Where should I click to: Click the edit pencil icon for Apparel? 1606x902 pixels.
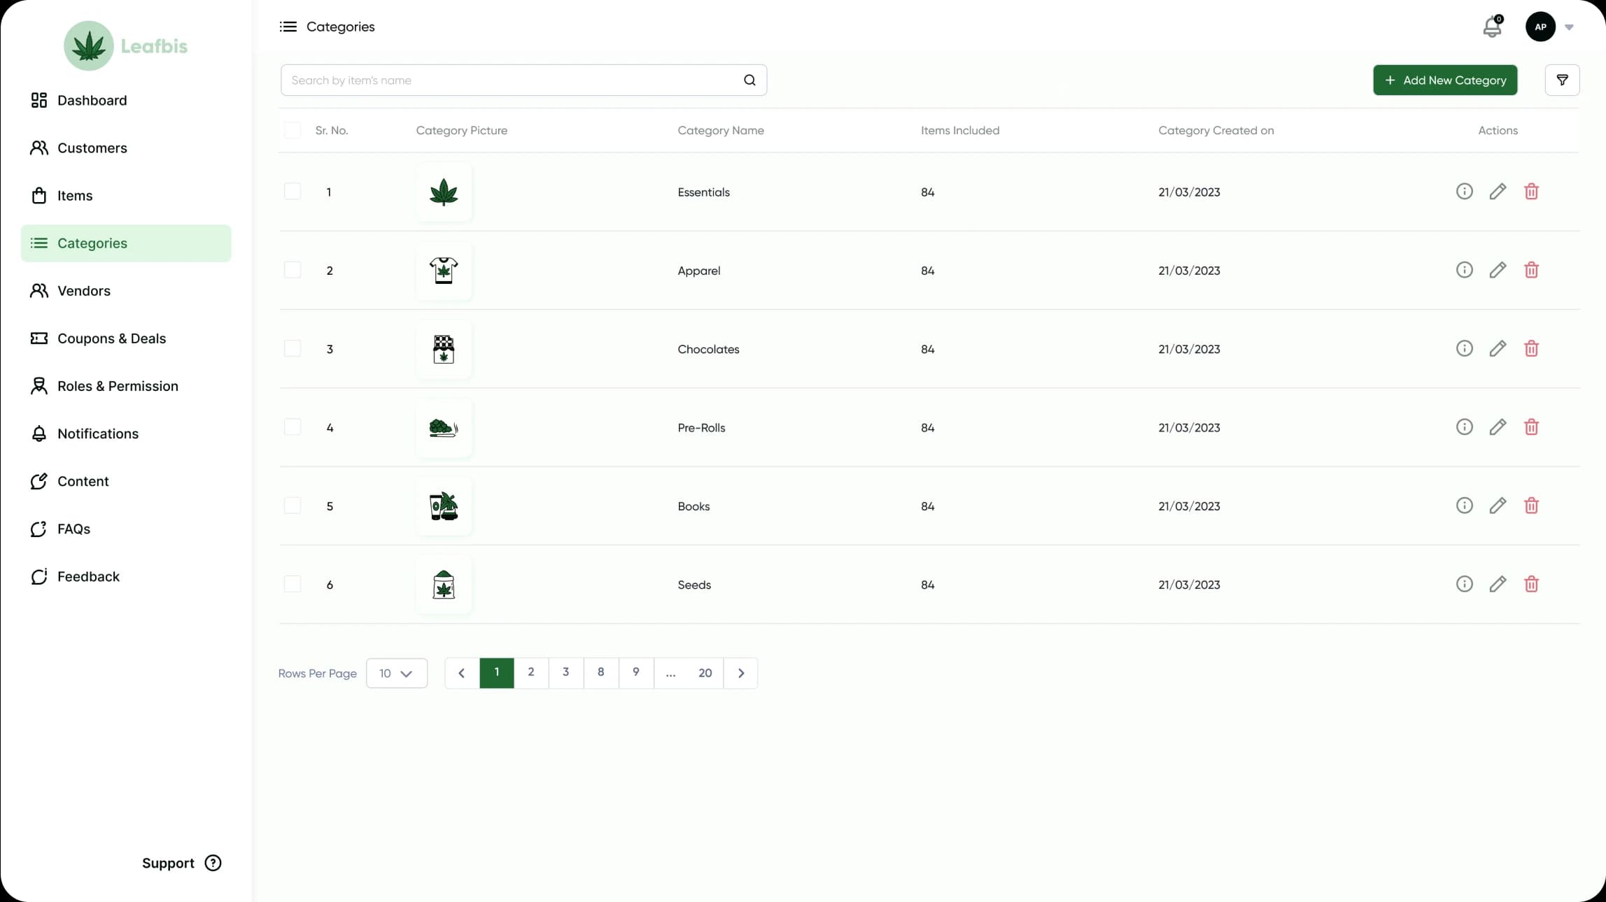pos(1498,269)
